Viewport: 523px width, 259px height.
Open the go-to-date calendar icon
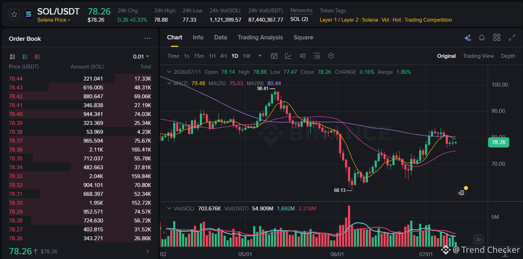[x=274, y=56]
